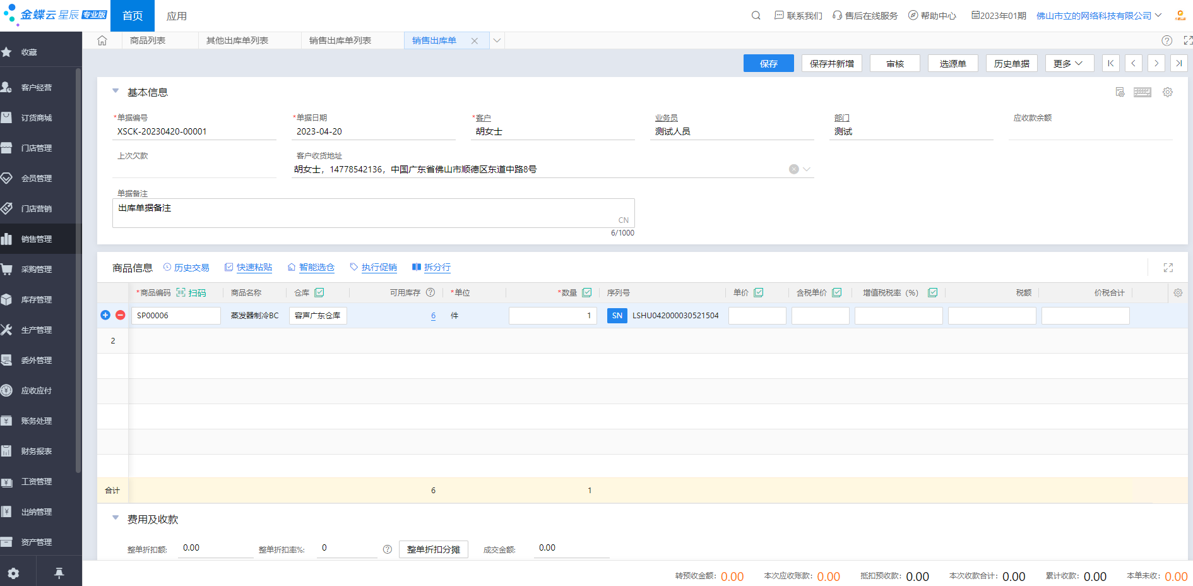Focus the 单据备注 text area

(374, 213)
